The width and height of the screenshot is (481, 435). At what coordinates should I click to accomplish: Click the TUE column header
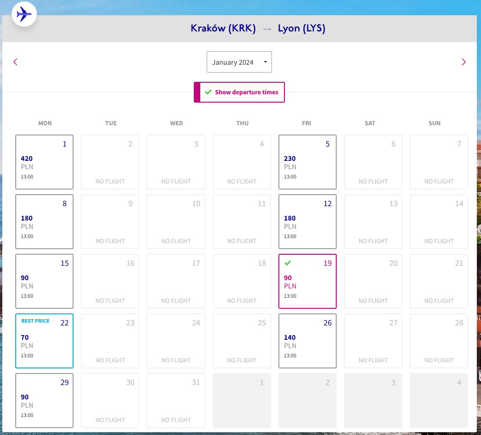tap(111, 123)
